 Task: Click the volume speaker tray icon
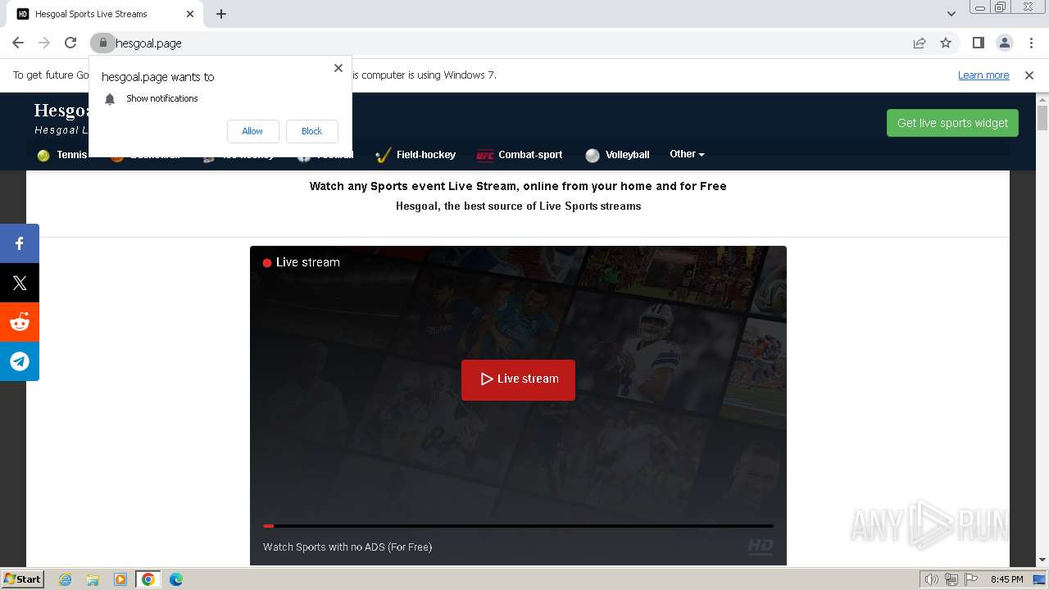coord(932,579)
